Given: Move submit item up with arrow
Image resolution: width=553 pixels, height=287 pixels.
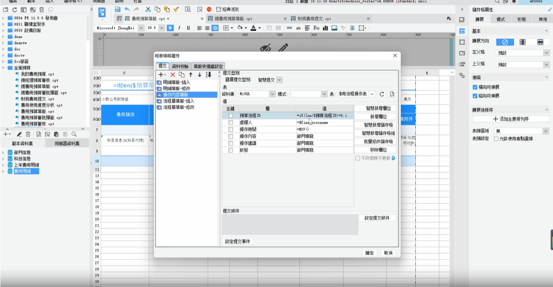Looking at the screenshot, I should (190, 75).
